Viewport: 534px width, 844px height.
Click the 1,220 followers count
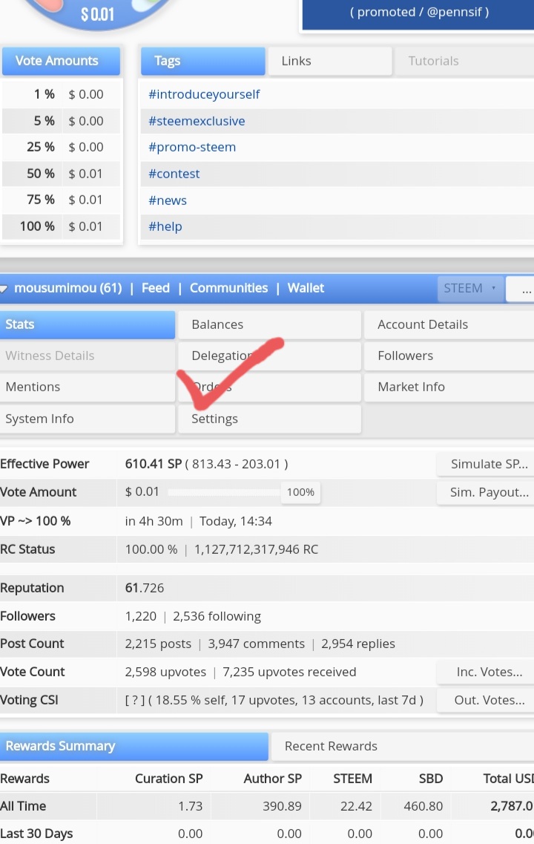click(x=140, y=616)
